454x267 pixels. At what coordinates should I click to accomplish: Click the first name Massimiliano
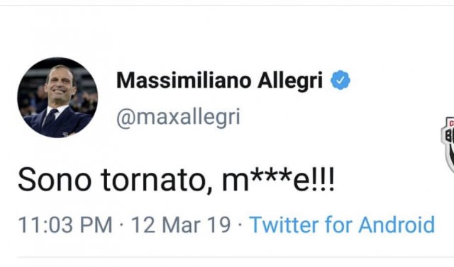[x=184, y=80]
